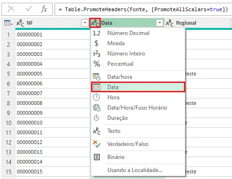Click the 1.2 decimal number icon
Image resolution: width=232 pixels, height=179 pixels.
pos(97,33)
